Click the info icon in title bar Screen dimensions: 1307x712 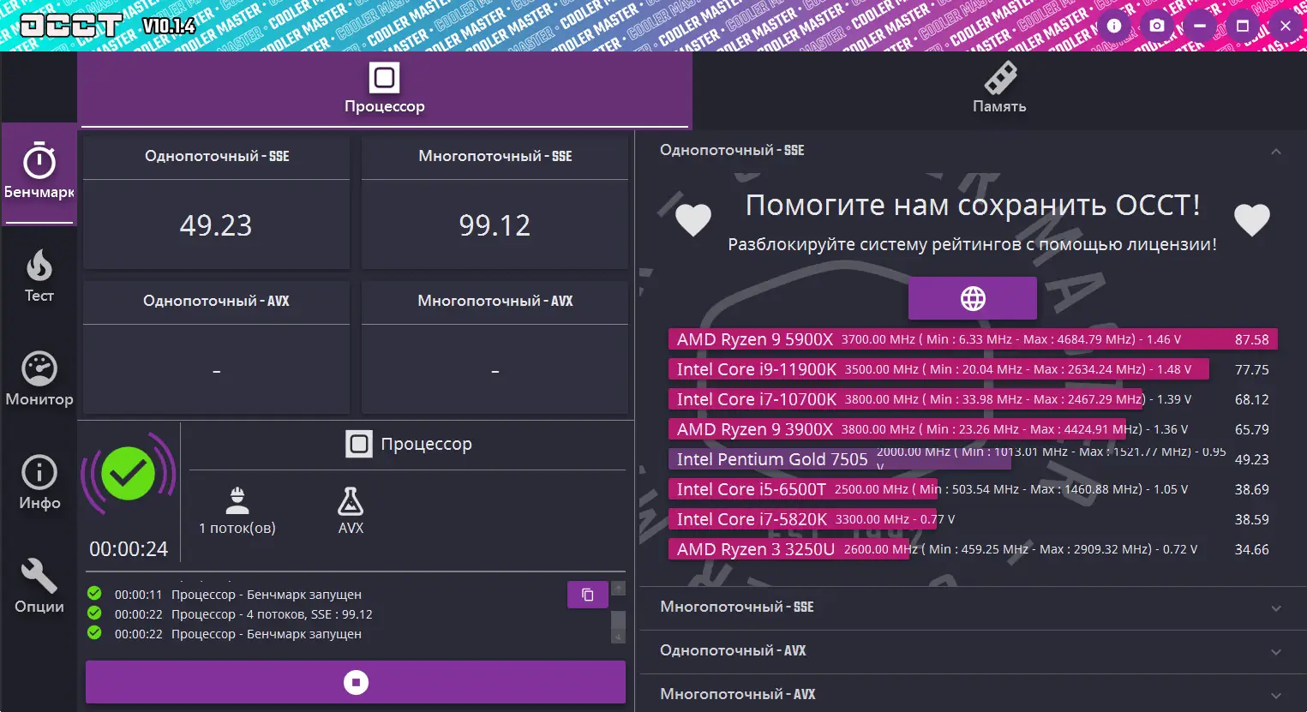point(1114,26)
